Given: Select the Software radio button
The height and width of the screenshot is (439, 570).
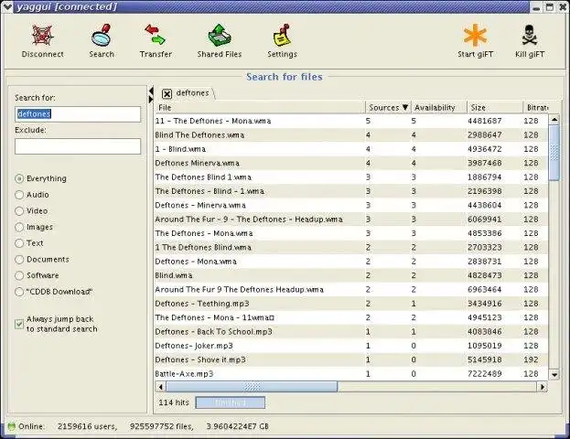Looking at the screenshot, I should click(x=19, y=275).
